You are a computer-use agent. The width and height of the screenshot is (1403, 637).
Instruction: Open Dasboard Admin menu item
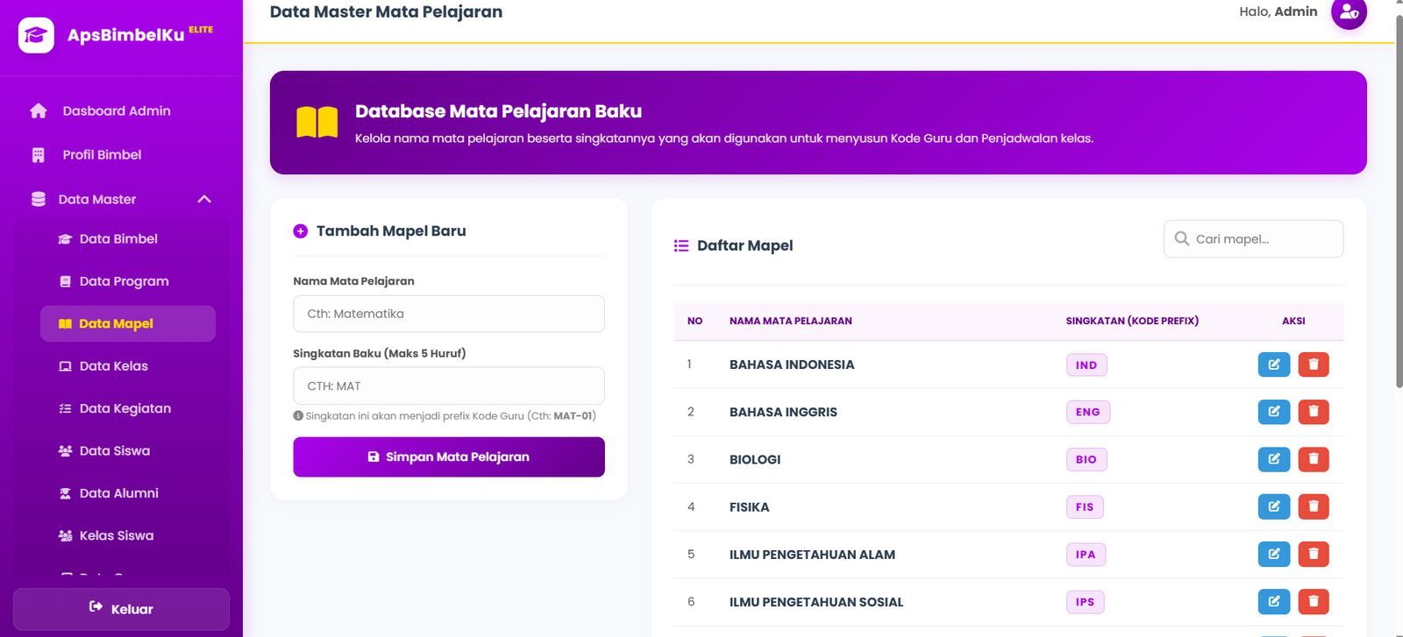[x=121, y=110]
